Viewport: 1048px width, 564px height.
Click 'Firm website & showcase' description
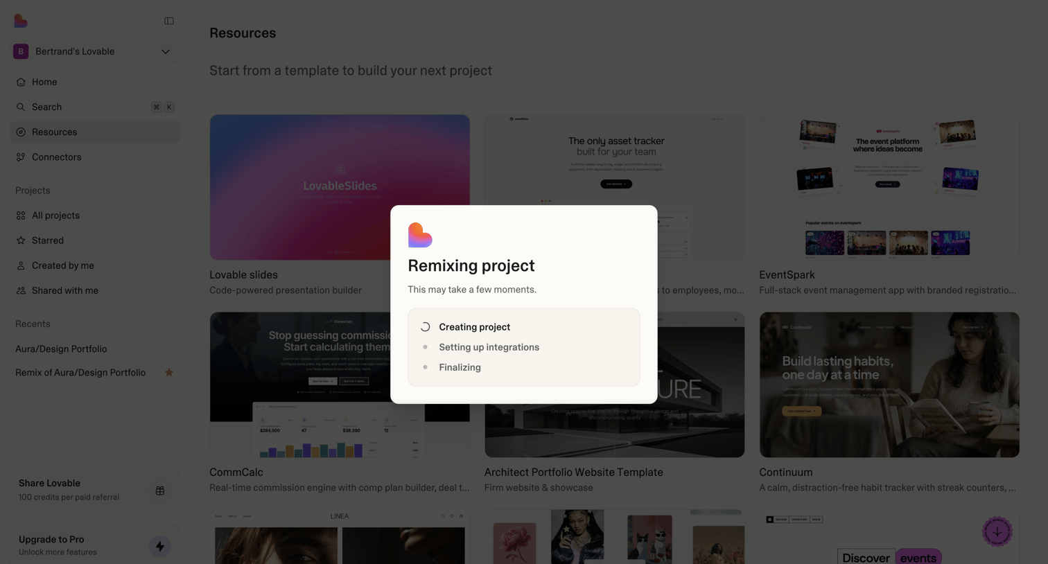[x=539, y=488]
